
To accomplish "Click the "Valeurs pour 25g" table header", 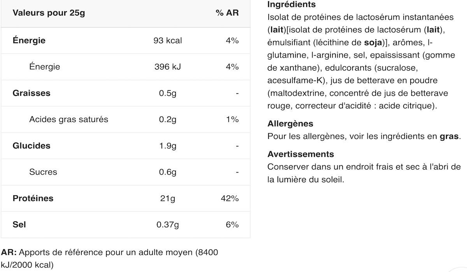I will [x=49, y=13].
